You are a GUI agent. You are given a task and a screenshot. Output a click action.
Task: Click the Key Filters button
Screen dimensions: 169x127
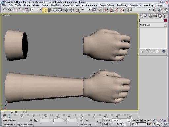[x=121, y=124]
